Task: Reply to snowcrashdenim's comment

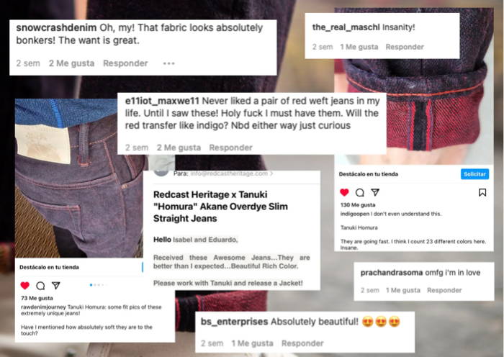Action: [x=125, y=63]
